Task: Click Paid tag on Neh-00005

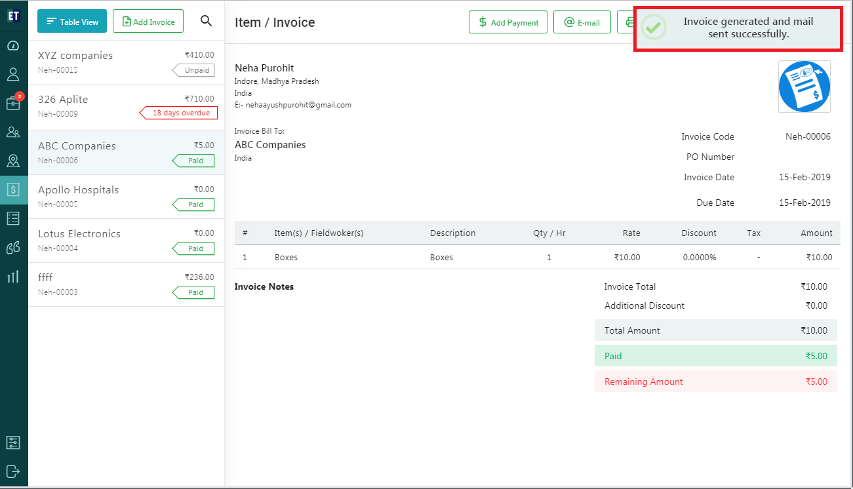Action: 193,205
